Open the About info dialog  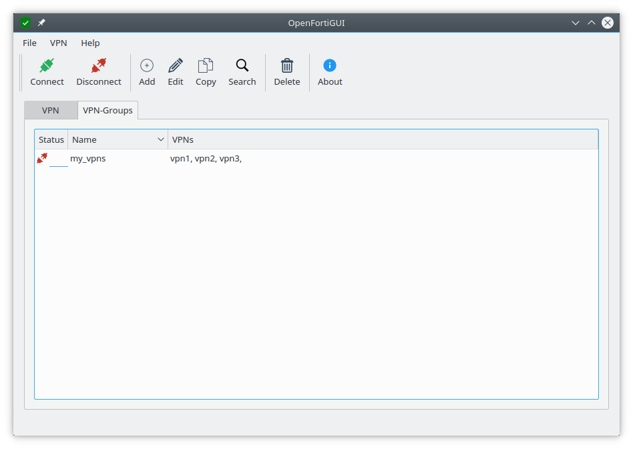pyautogui.click(x=330, y=72)
